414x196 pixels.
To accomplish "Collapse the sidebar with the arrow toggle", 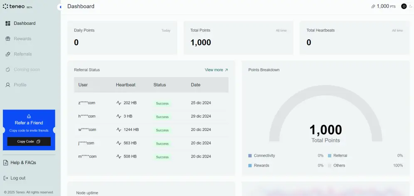I will 60,7.
